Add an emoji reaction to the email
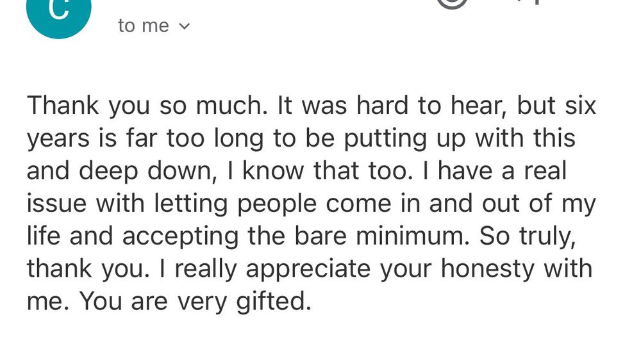This screenshot has height=358, width=641. [x=454, y=3]
